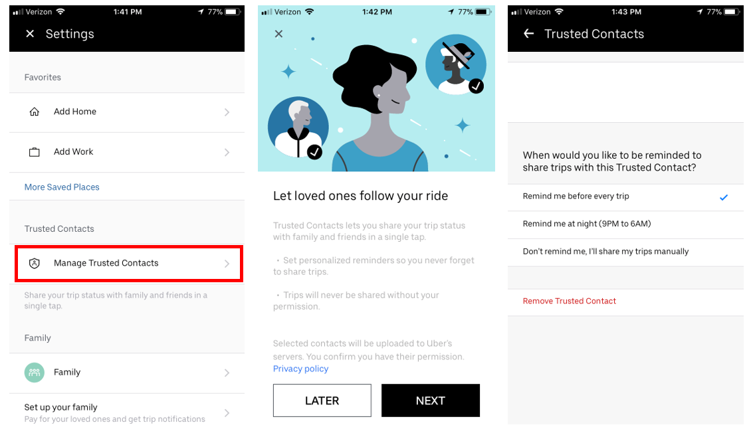Screen dimensions: 753x431
Task: Open Manage Trusted Contacts menu item
Action: (x=128, y=264)
